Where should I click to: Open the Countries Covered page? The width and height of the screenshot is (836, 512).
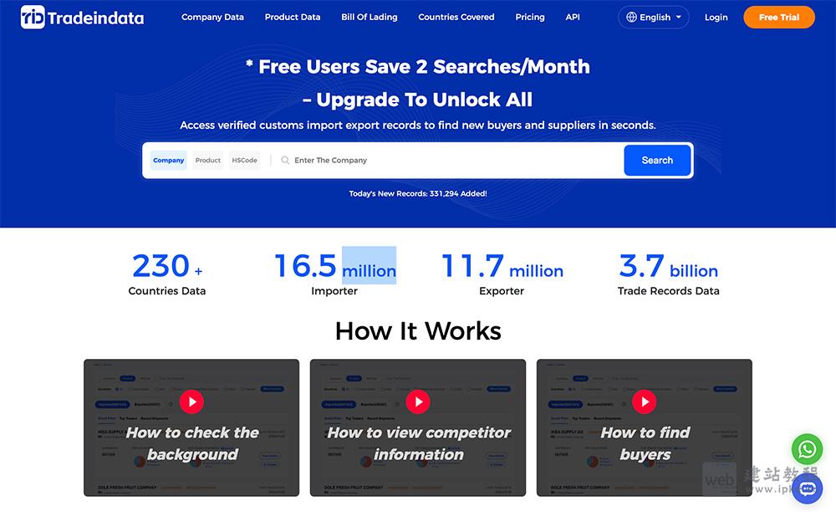456,18
